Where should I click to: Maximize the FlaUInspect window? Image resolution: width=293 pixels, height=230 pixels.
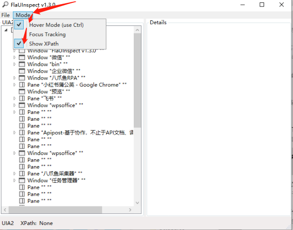coord(262,5)
